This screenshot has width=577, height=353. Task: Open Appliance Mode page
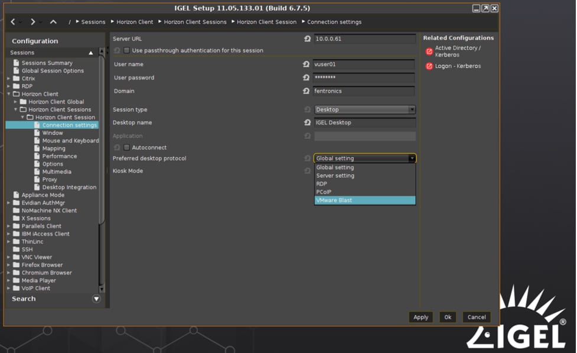43,195
